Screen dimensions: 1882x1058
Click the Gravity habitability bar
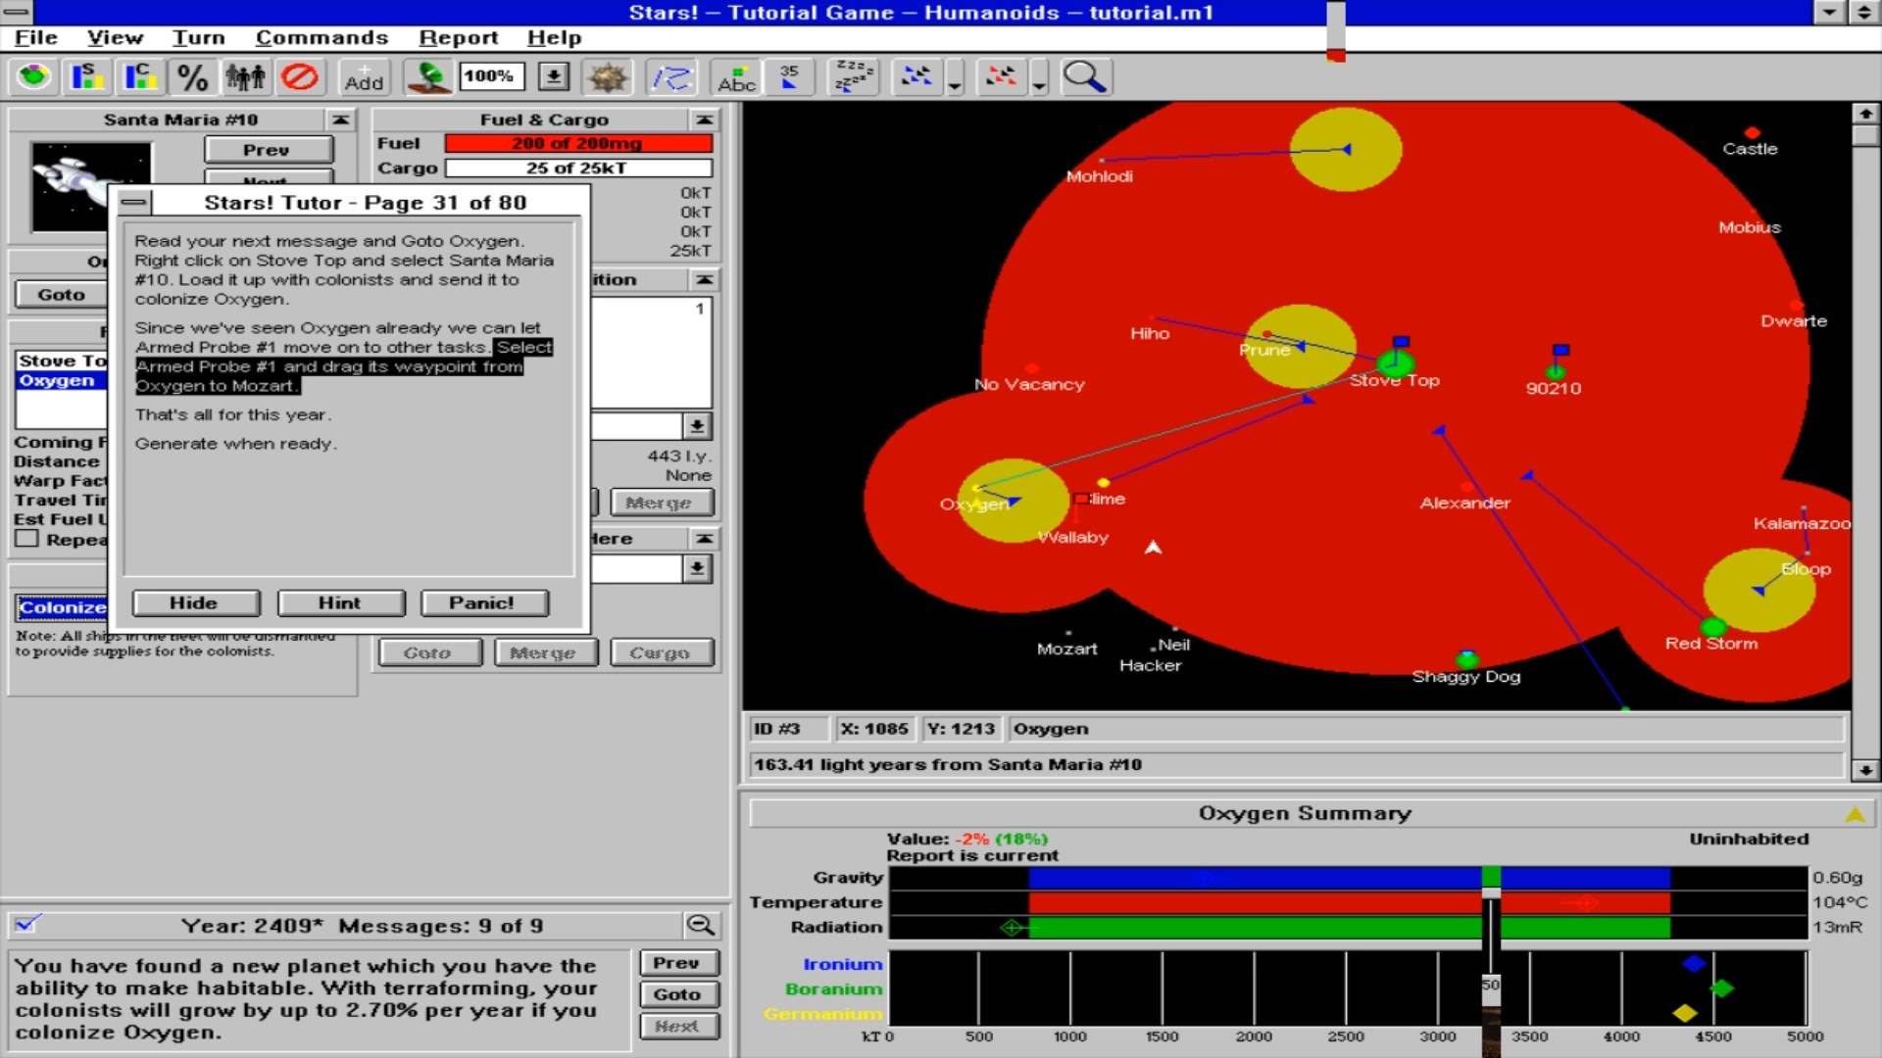point(1349,878)
